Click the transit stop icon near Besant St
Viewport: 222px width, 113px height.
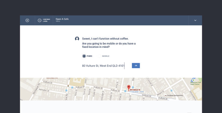coord(172,91)
